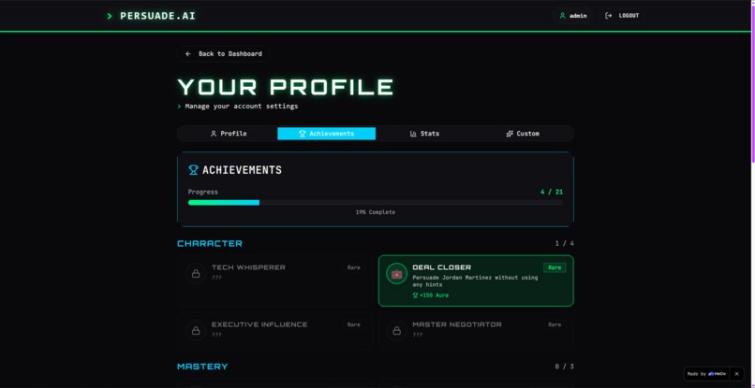Close the Made by MeDo badge

pyautogui.click(x=736, y=374)
